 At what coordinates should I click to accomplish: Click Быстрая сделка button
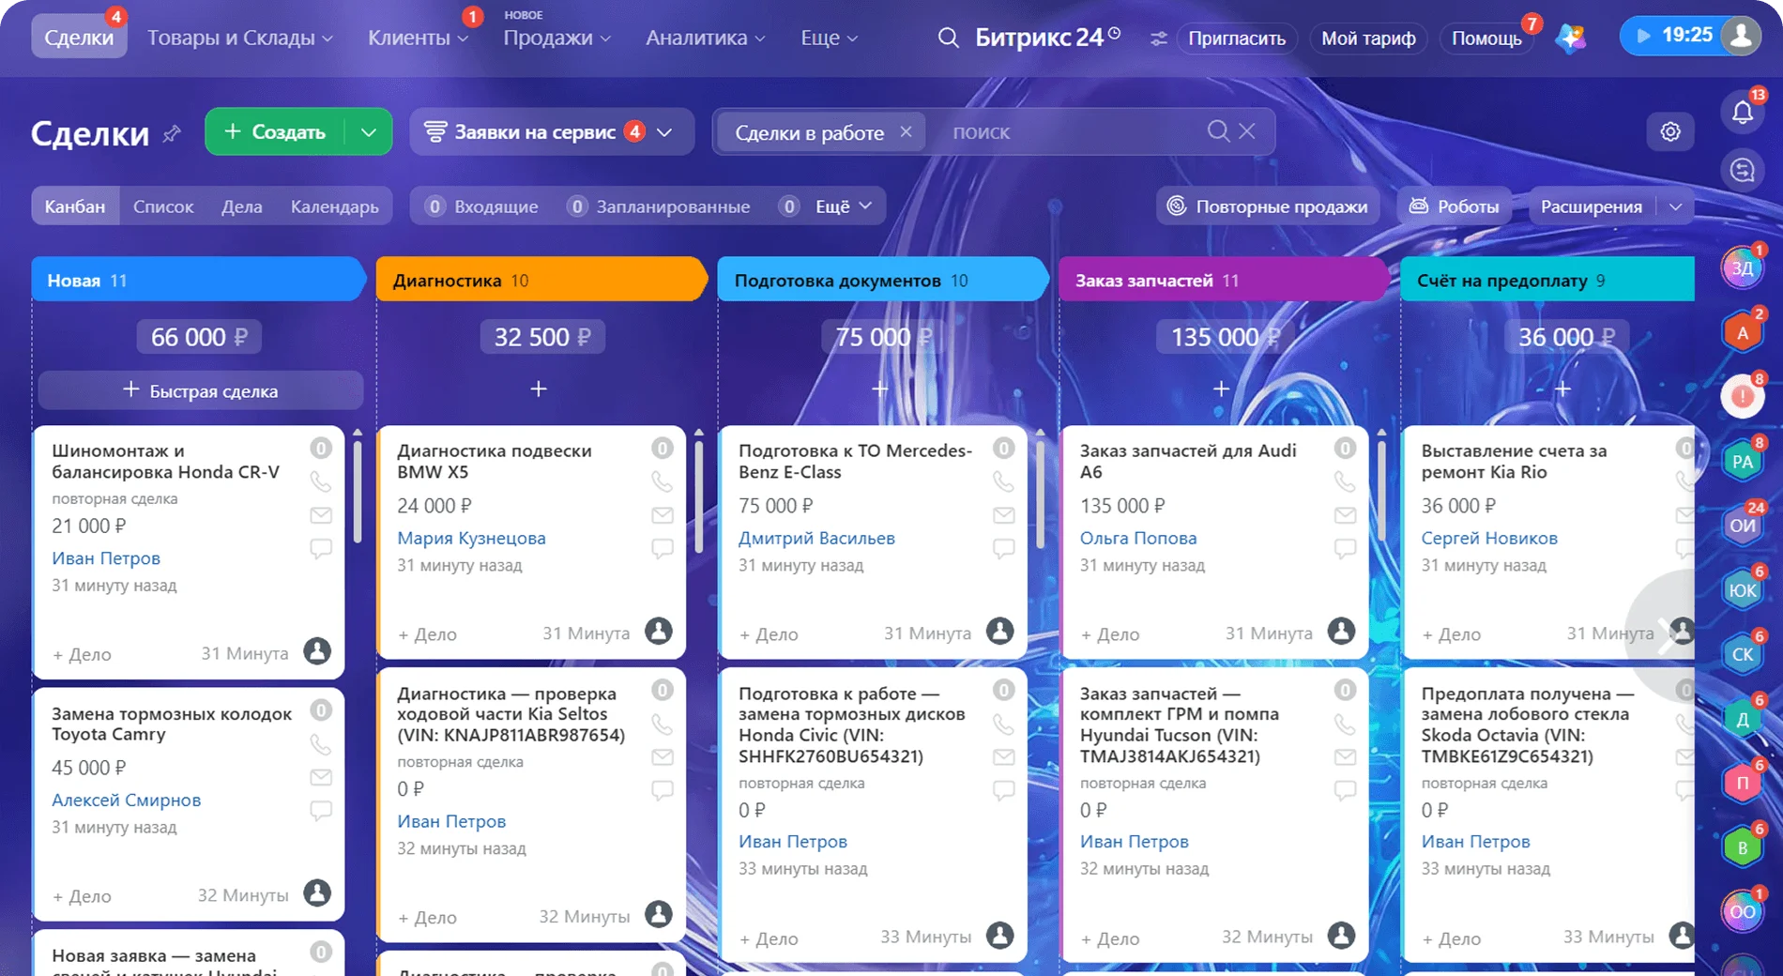click(201, 390)
